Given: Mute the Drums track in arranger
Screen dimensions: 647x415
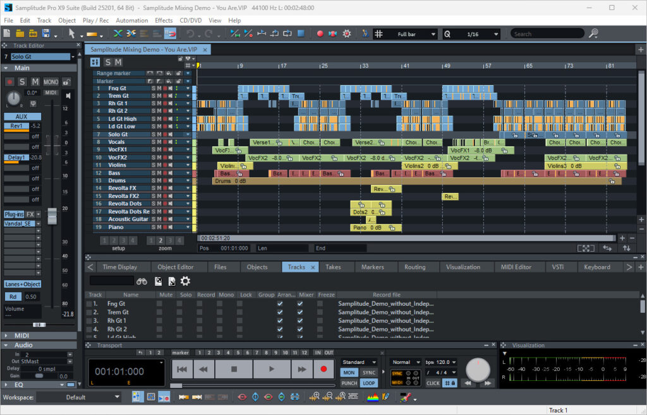Looking at the screenshot, I should (159, 181).
